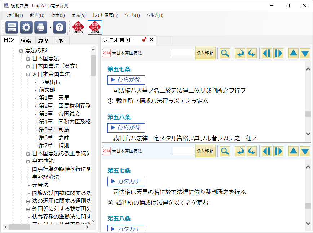Viewport: 313px width, 233px height.
Task: Click the list view toolbar icon
Action: (12, 27)
